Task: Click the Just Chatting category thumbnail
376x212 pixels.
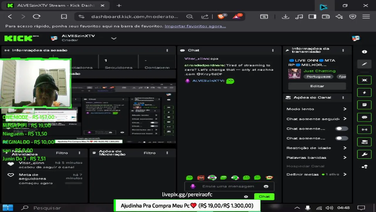Action: [x=294, y=74]
